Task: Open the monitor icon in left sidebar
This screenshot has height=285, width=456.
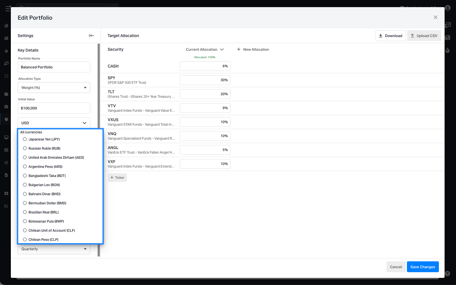Action: tap(6, 137)
